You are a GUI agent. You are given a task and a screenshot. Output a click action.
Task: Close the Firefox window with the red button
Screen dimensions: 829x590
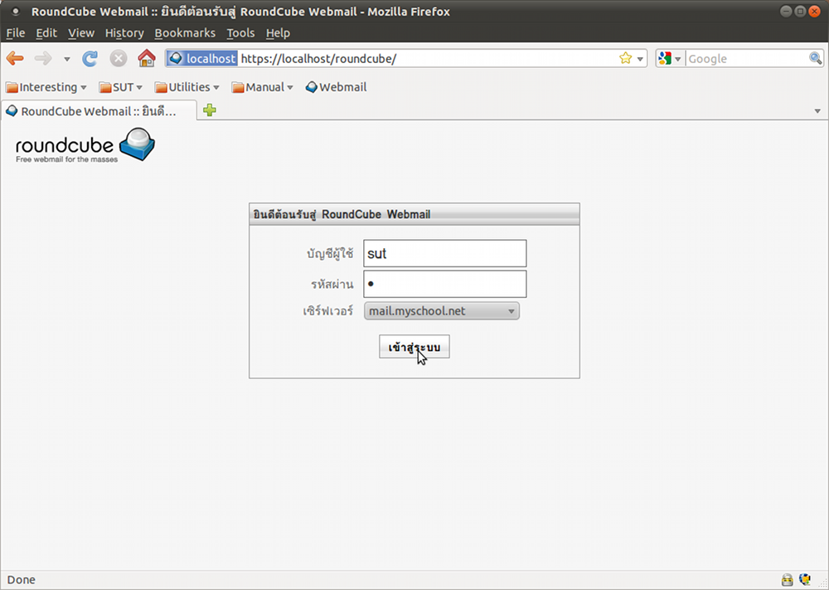point(814,11)
